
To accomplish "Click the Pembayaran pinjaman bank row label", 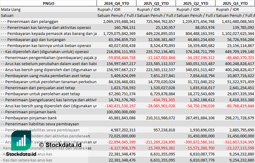I will point(31,118).
